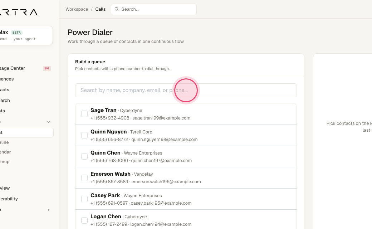The width and height of the screenshot is (372, 229).
Task: Expand the sidebar section with the right chevron
Action: tap(49, 210)
